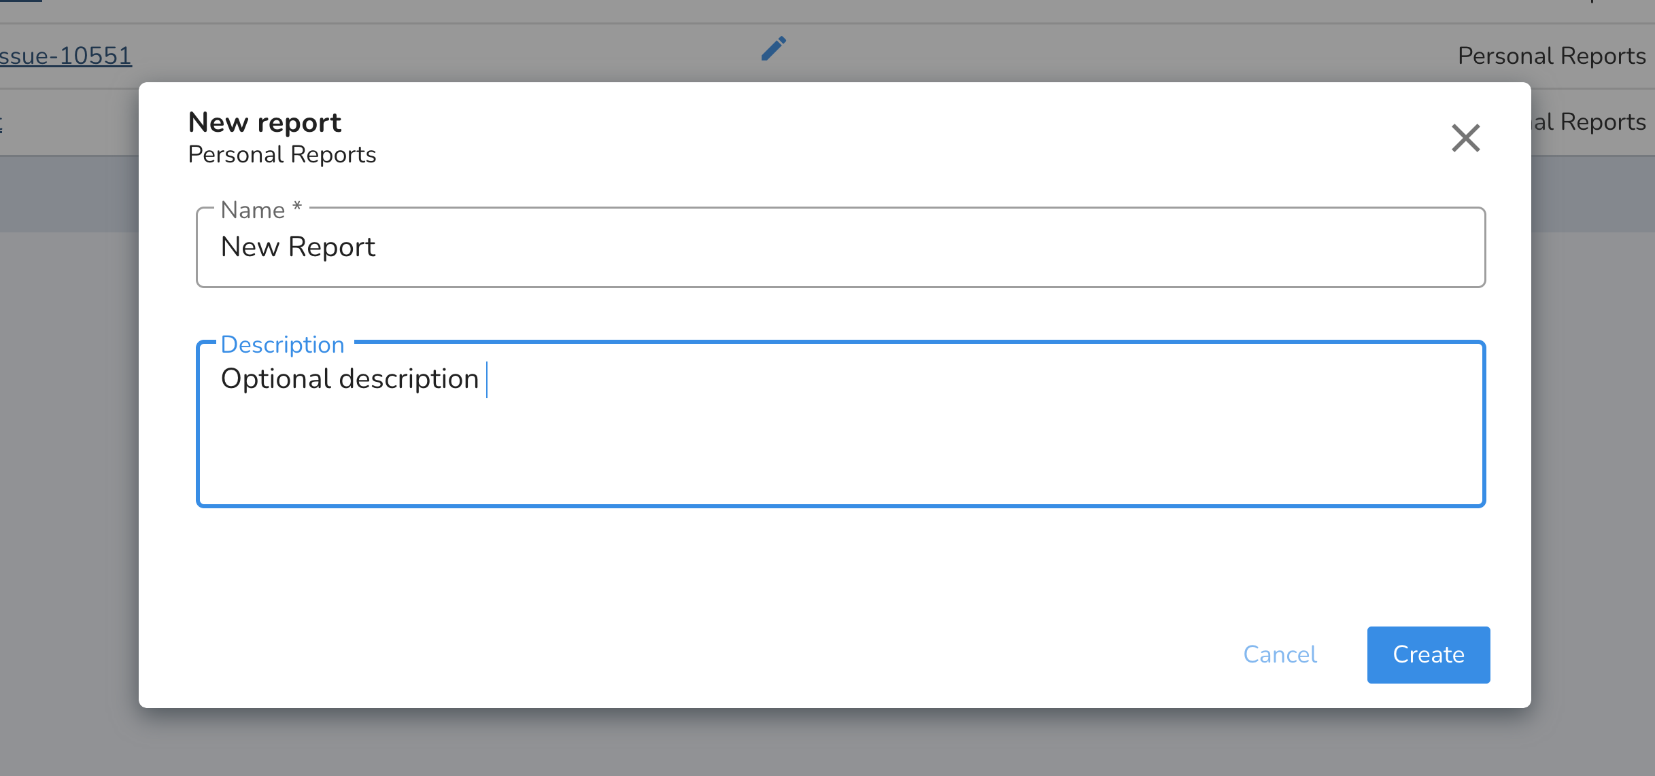Screen dimensions: 1655x776
Task: Click the Personal Reports subtitle in dialog
Action: [281, 155]
